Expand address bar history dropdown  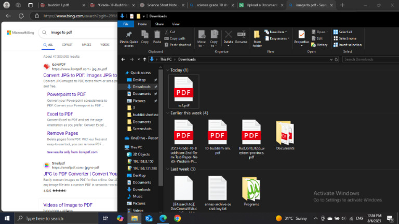331,60
